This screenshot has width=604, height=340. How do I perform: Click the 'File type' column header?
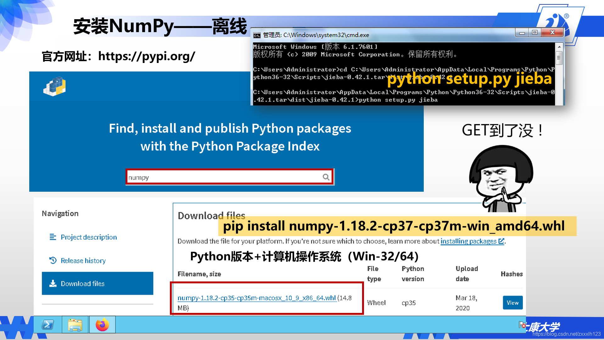374,274
